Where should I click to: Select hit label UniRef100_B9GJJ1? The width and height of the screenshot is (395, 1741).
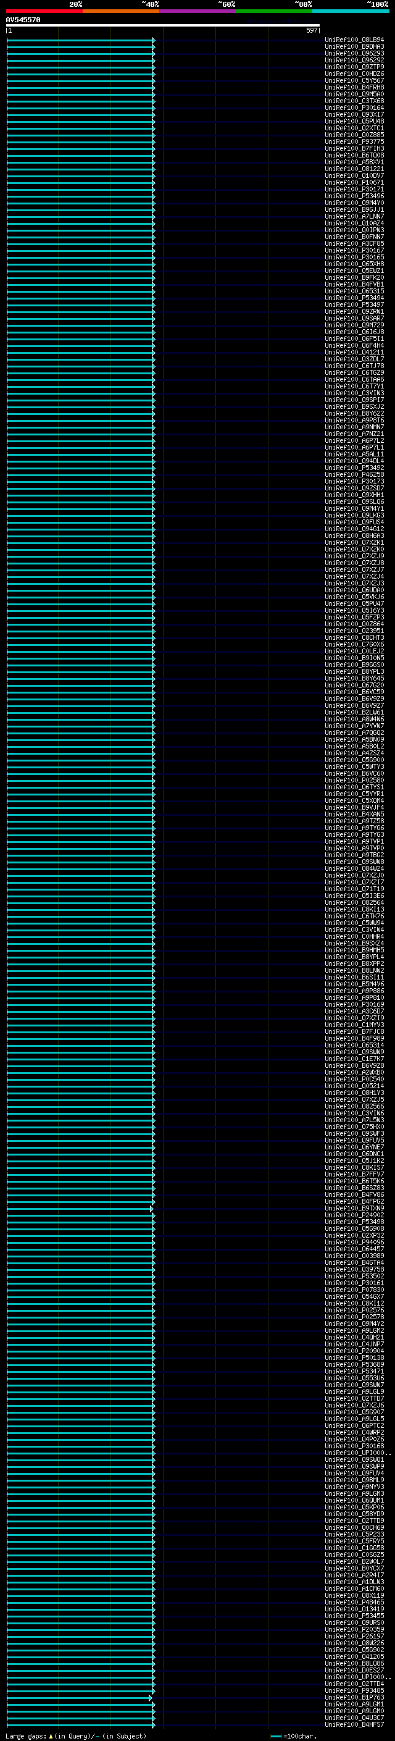(x=354, y=209)
